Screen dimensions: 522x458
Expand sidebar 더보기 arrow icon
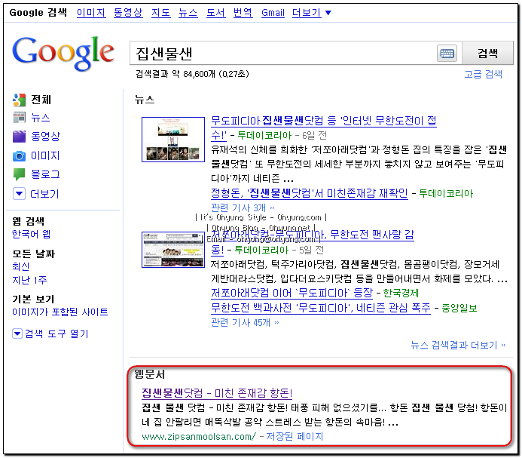coord(20,193)
